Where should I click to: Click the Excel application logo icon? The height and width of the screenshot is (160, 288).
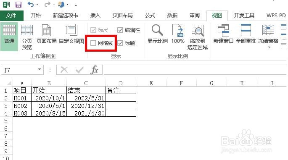[6, 5]
